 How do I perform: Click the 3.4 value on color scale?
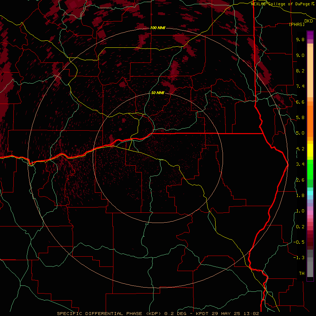[x=300, y=164]
